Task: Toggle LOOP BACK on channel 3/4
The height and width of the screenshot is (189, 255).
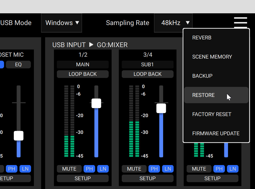Action: click(147, 74)
